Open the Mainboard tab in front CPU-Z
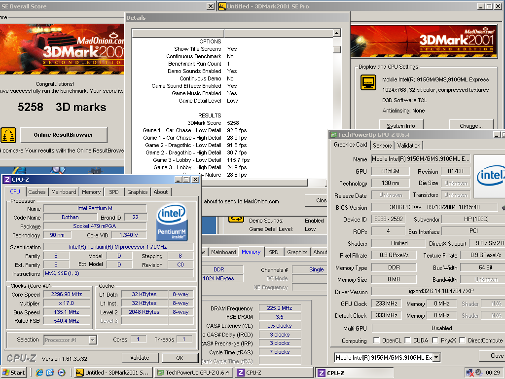Screen dimensions: 505x379 tap(64, 192)
